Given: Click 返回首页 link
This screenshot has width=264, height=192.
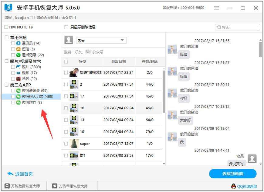Looking at the screenshot, I should [24, 174].
